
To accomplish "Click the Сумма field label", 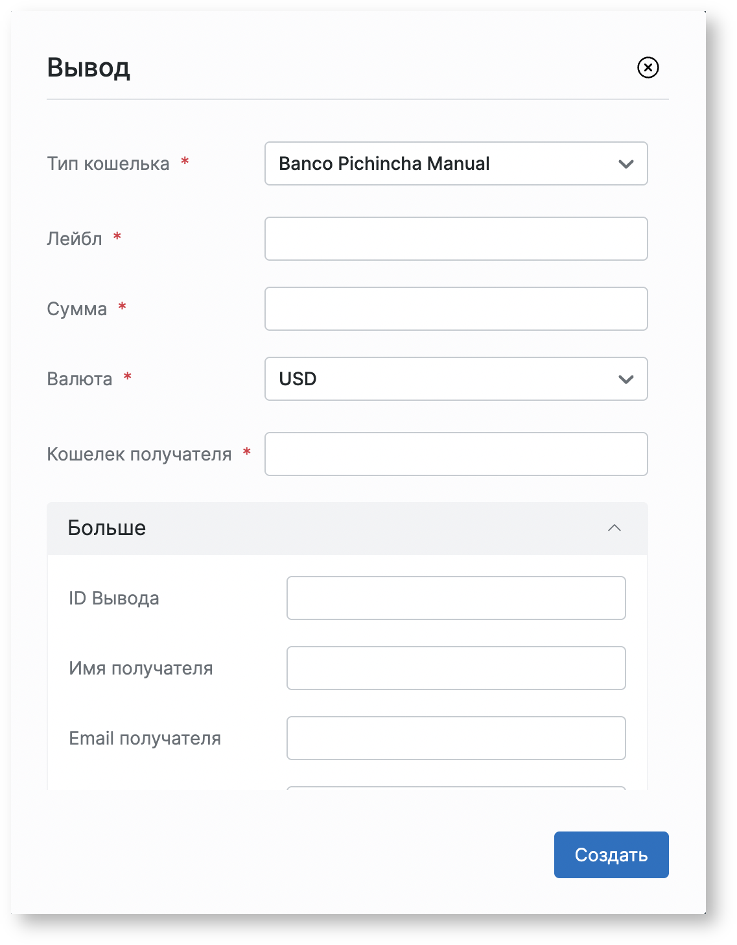I will (77, 309).
